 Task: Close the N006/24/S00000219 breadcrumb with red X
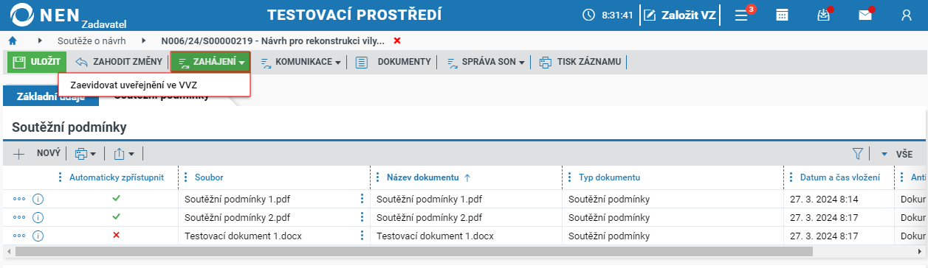point(397,40)
